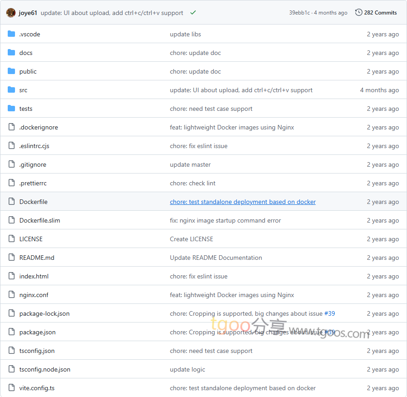The image size is (407, 397).
Task: Open the joye61 author profile link
Action: [28, 13]
